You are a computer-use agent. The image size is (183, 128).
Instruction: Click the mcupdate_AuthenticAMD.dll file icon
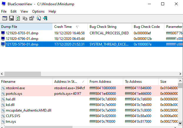click(x=3, y=110)
